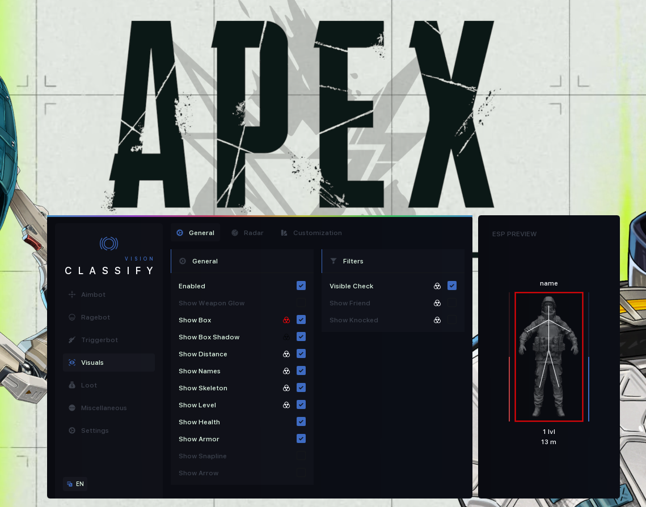This screenshot has width=646, height=507.
Task: Open color picker for Show Names
Action: point(286,371)
